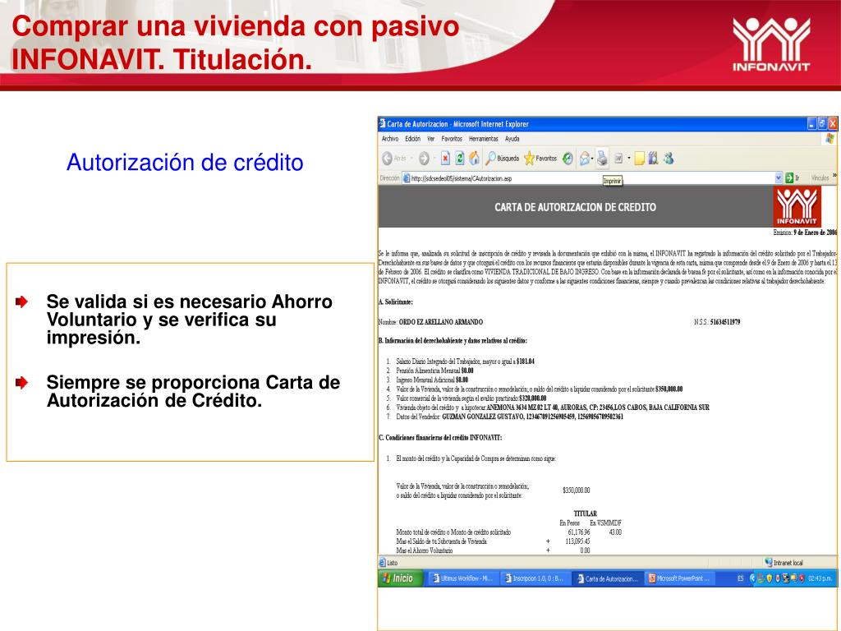
Task: Open the Research books toolbar icon
Action: [x=653, y=159]
